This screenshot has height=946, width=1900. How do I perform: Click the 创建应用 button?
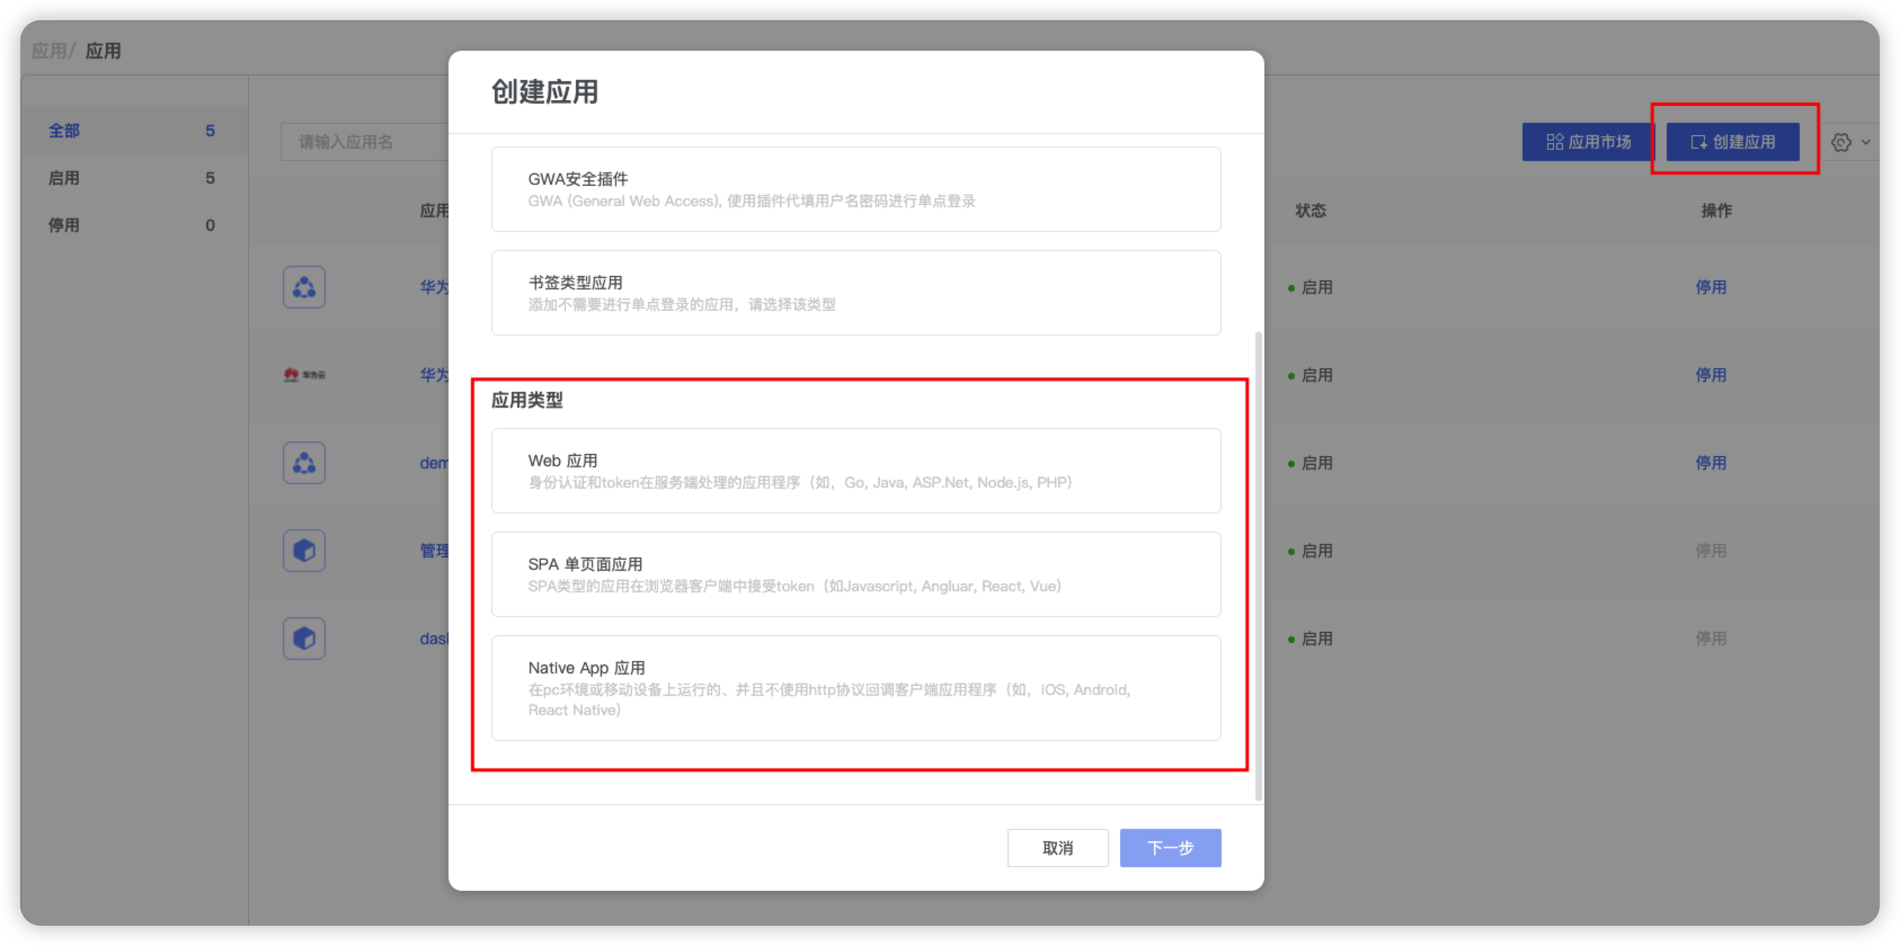(x=1732, y=141)
